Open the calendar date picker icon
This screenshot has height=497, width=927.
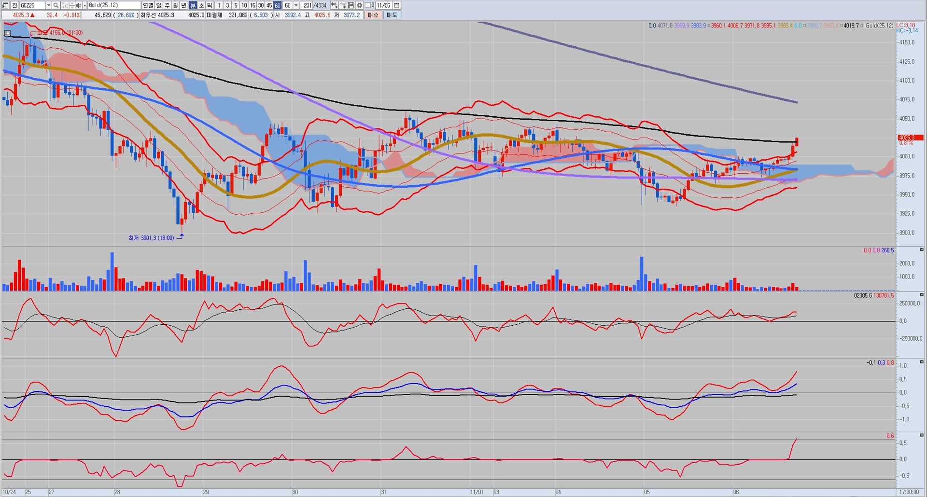397,5
